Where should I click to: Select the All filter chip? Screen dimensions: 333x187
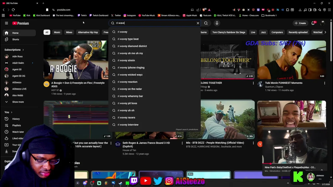[47, 32]
